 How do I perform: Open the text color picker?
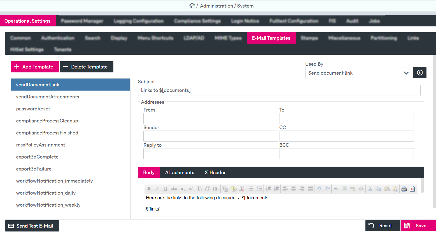click(225, 189)
